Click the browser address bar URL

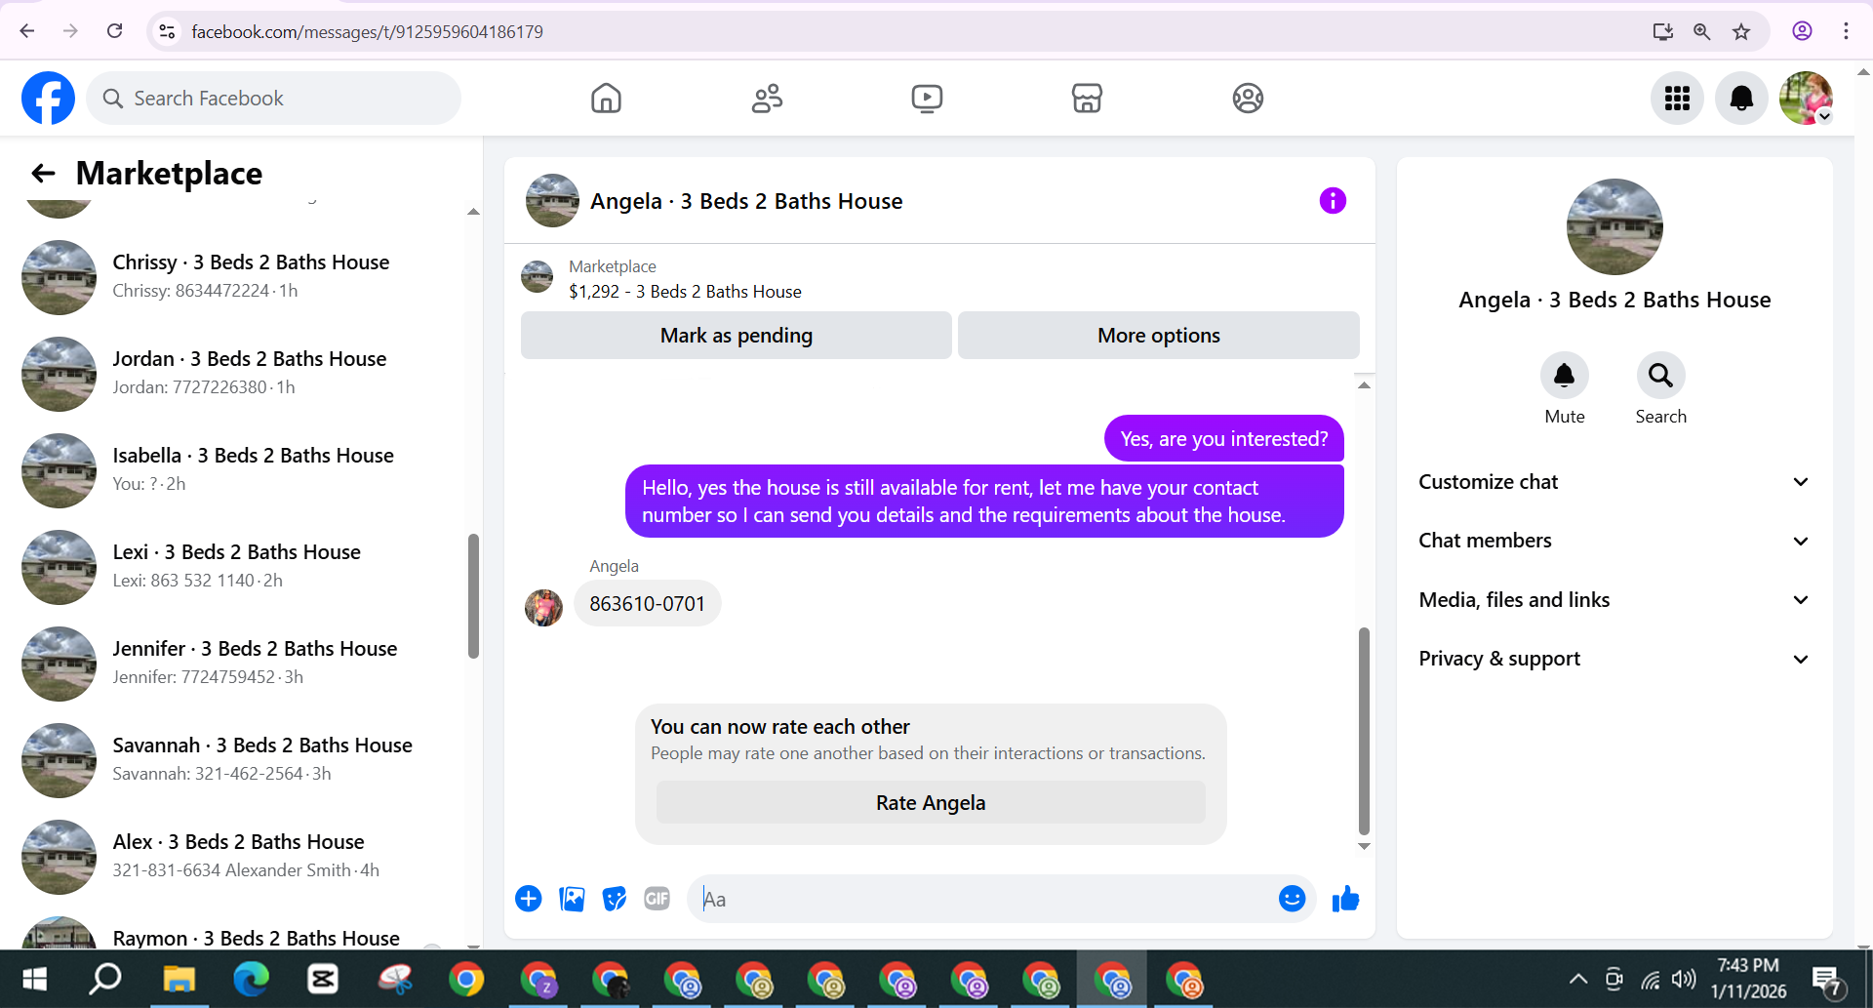368,31
